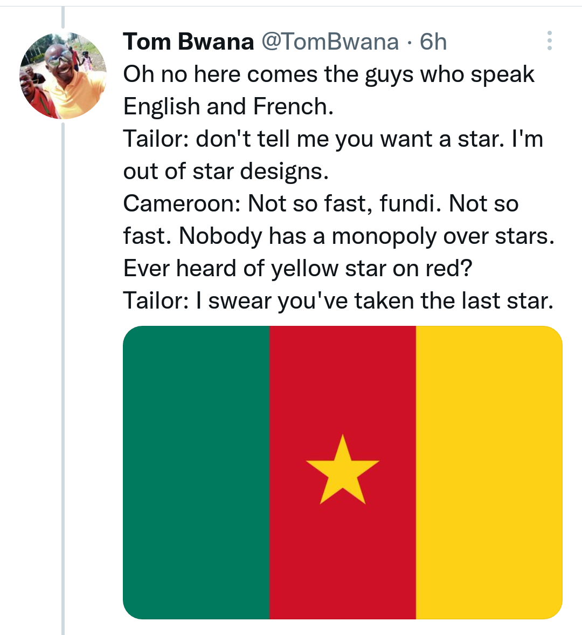
Task: Click the green stripe of the flag
Action: coord(196,472)
